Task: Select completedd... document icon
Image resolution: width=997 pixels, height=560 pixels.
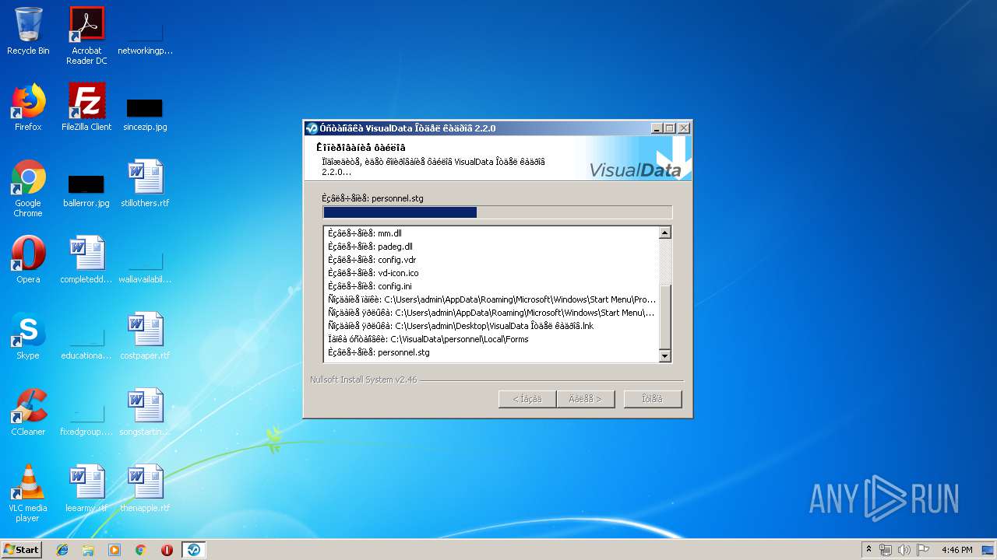Action: pyautogui.click(x=86, y=260)
